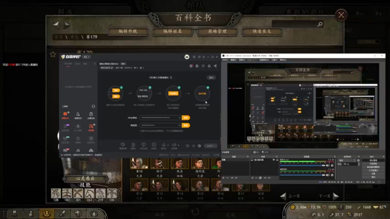Image resolution: width=390 pixels, height=219 pixels.
Task: Go forward with the encyclopedia right arrow
Action: click(67, 25)
